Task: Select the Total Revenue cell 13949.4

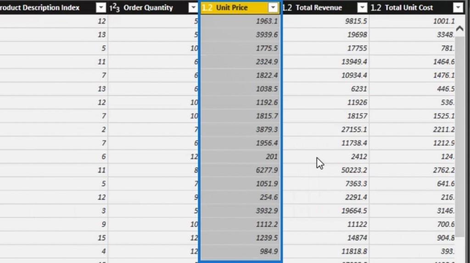Action: [x=326, y=62]
